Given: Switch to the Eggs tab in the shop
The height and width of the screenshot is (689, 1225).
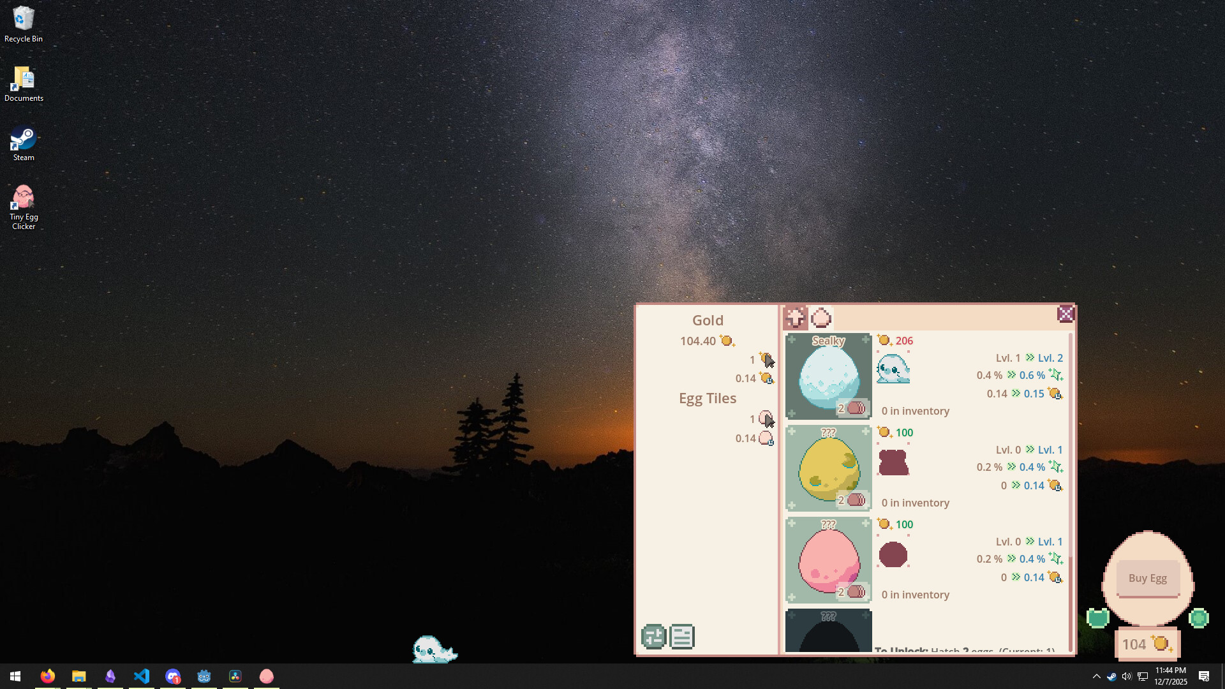Looking at the screenshot, I should (x=822, y=317).
